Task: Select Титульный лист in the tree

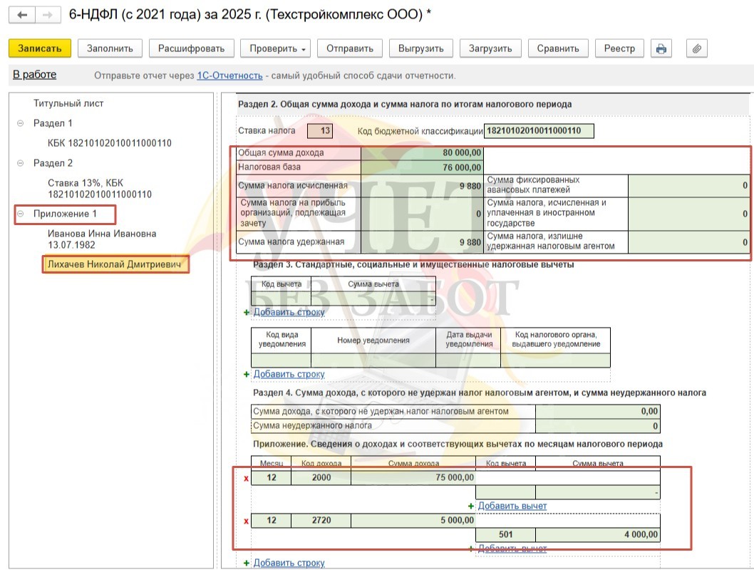Action: click(68, 103)
